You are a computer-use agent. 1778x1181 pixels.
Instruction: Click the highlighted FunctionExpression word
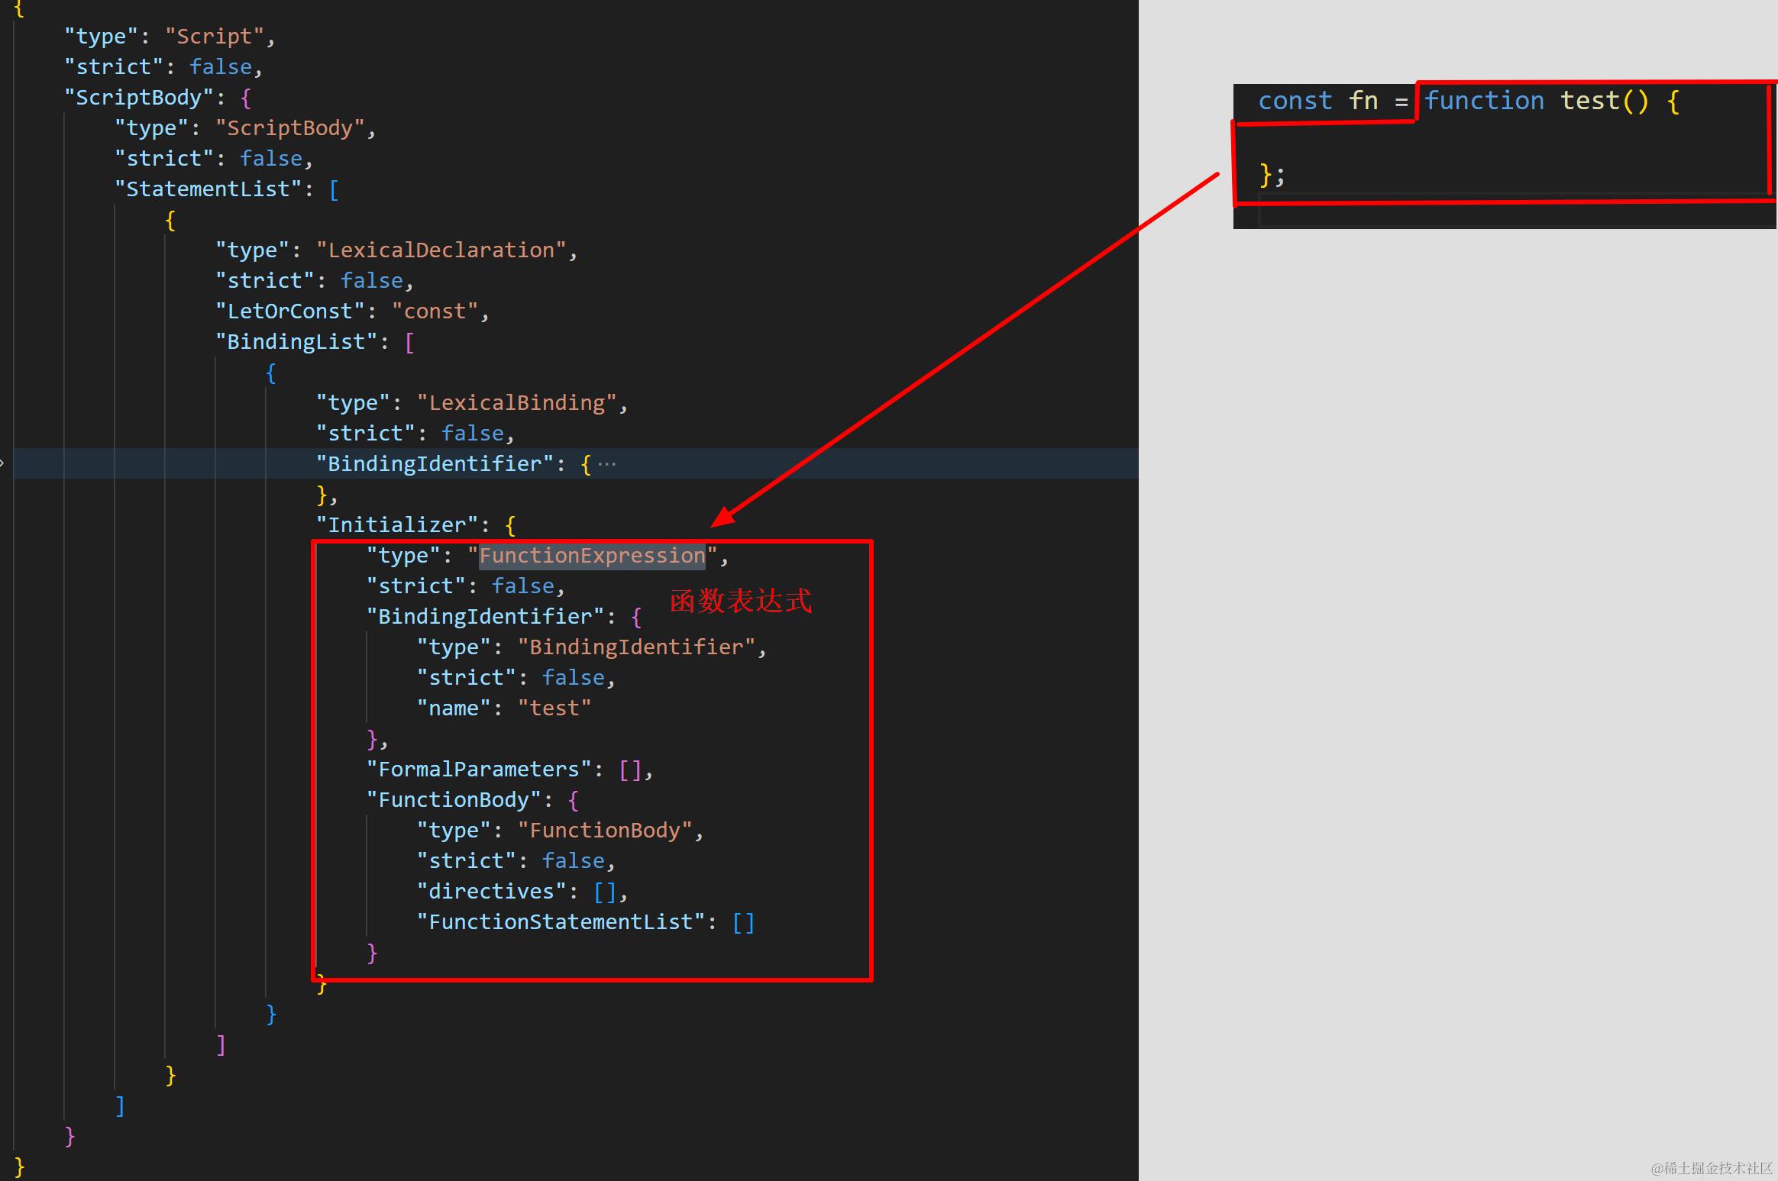[x=592, y=555]
